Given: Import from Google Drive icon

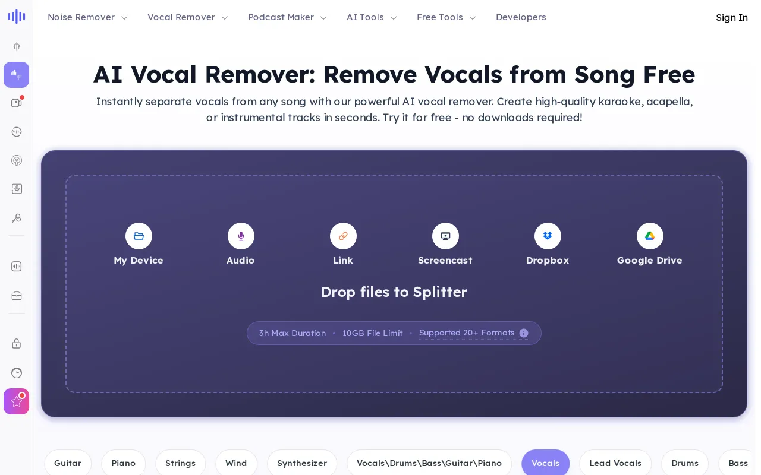Looking at the screenshot, I should pos(650,236).
